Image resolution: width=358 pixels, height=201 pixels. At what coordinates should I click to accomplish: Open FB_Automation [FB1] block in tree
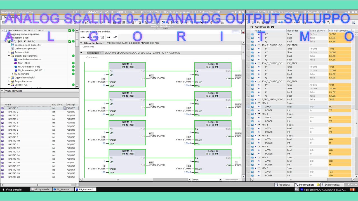[29, 67]
